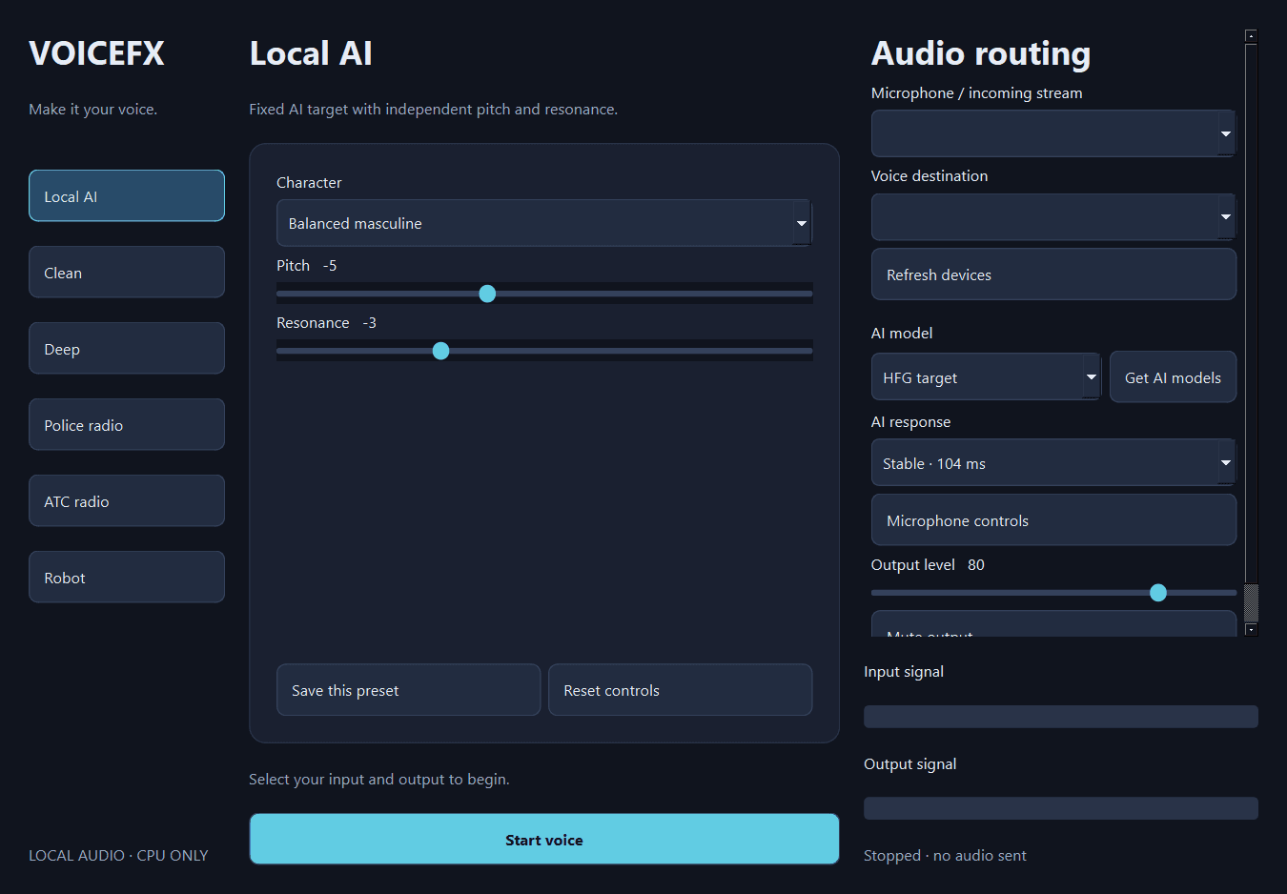Click the Resonance value '-3'
The image size is (1287, 894).
pos(370,322)
